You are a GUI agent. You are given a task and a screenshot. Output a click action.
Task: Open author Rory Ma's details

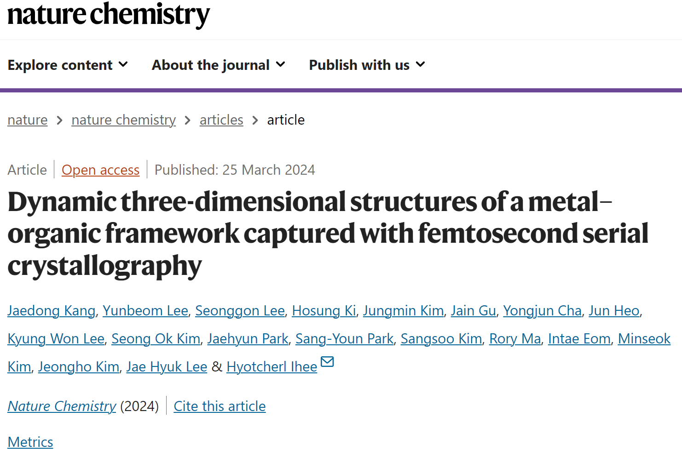(515, 339)
